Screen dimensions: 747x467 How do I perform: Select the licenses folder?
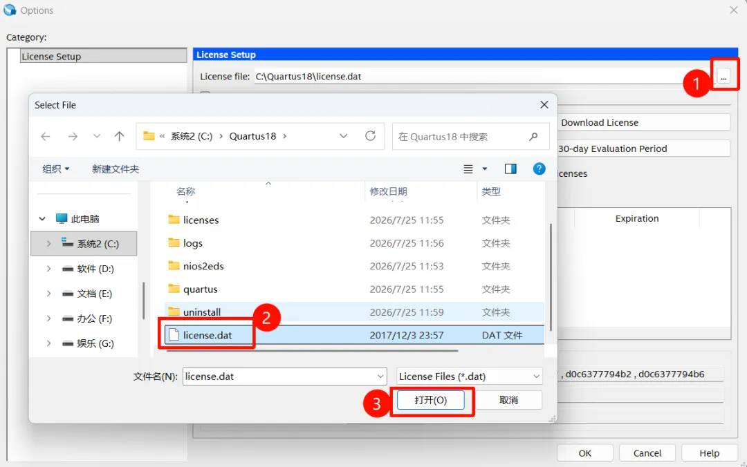pos(354,220)
